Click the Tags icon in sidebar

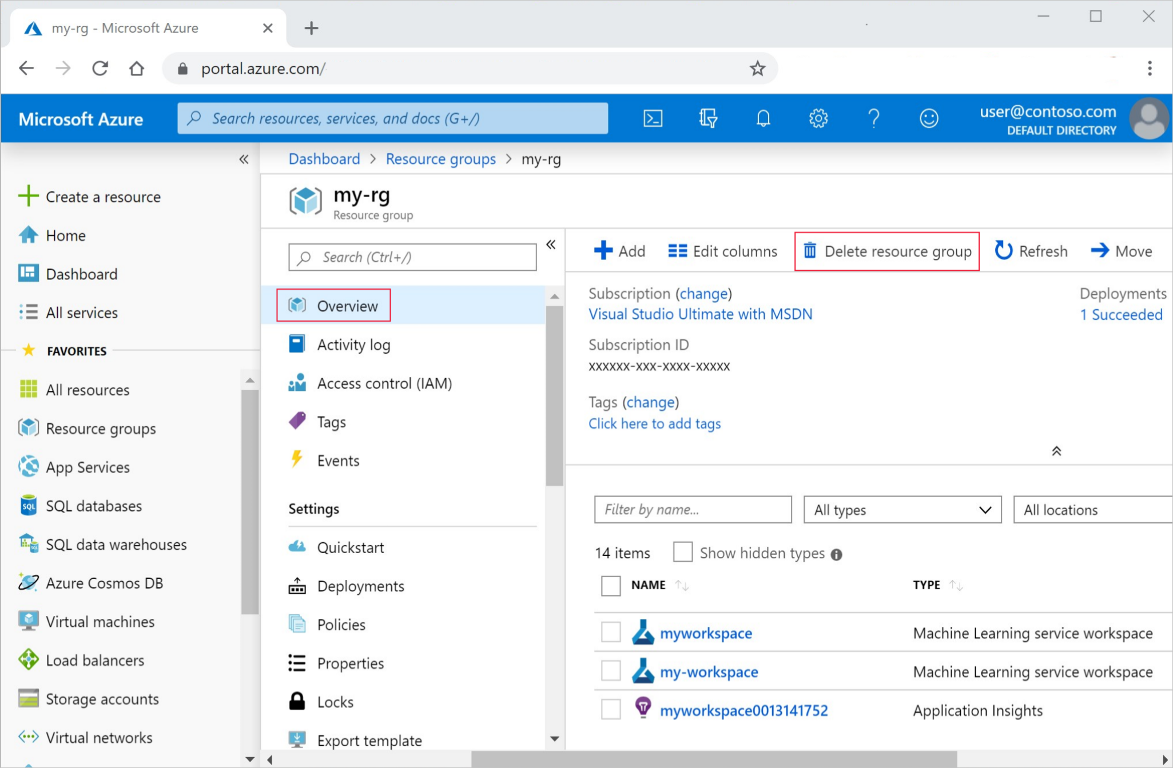click(x=297, y=421)
